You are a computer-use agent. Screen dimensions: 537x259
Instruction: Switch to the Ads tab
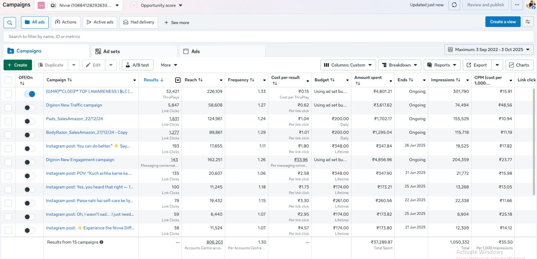pyautogui.click(x=195, y=51)
